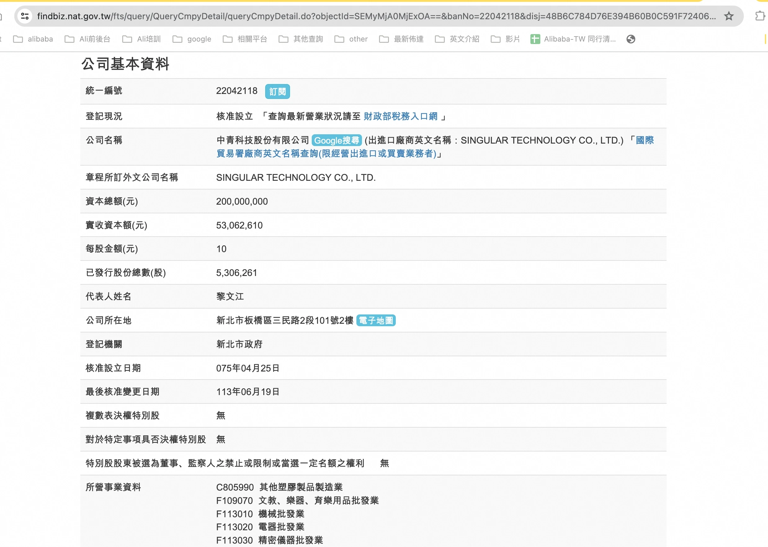Follow the 財政部稅務入口網 link
The height and width of the screenshot is (547, 768).
coord(400,117)
